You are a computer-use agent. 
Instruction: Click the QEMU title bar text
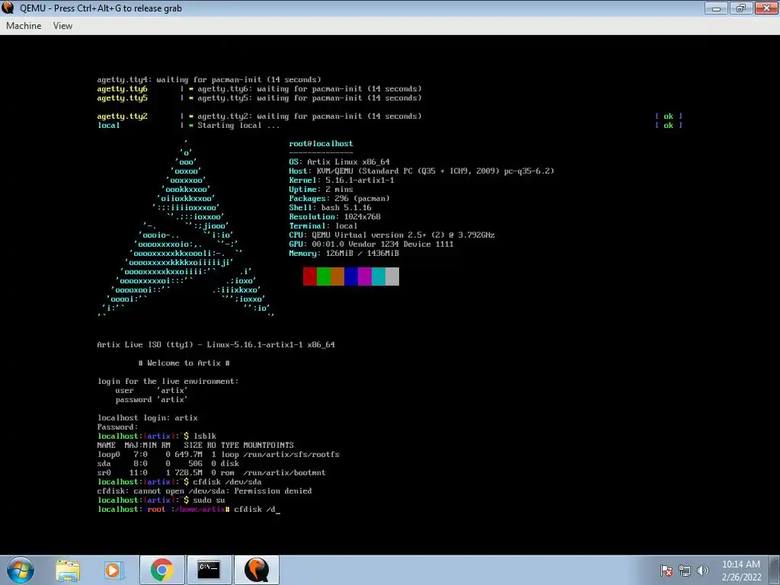pos(101,8)
